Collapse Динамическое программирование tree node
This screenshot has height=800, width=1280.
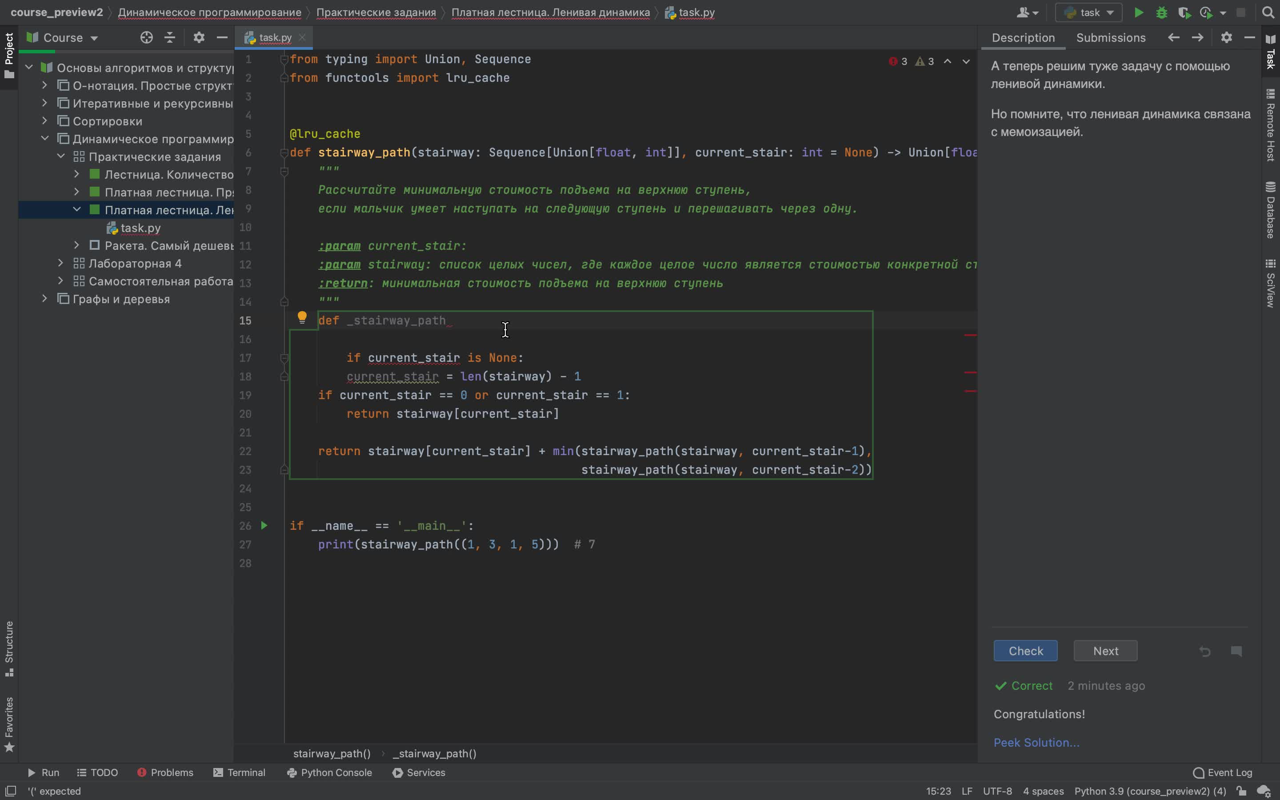click(45, 139)
